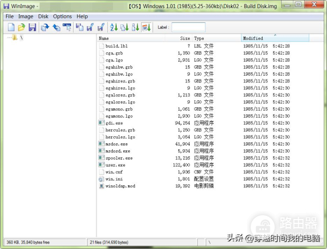The height and width of the screenshot is (249, 327).
Task: Click the 19,392 size of winoldap.mod
Action: (183, 186)
